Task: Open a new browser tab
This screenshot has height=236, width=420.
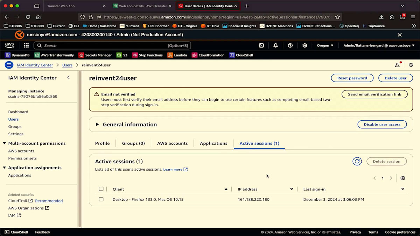Action: (x=246, y=6)
